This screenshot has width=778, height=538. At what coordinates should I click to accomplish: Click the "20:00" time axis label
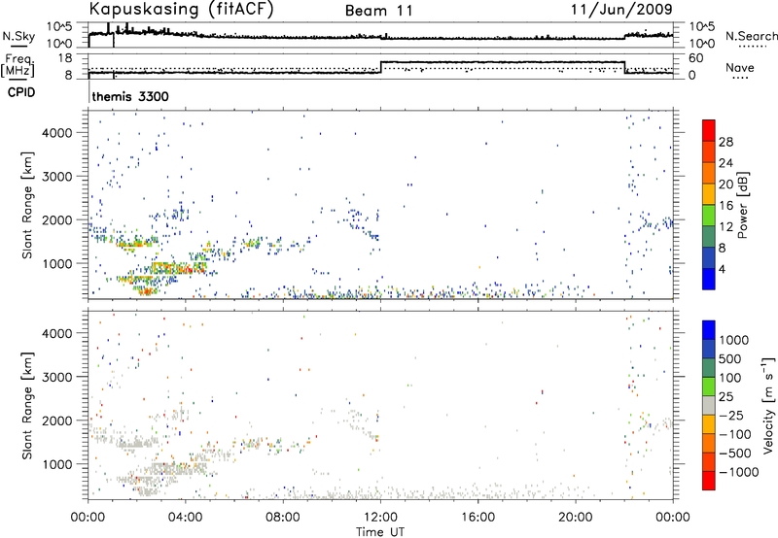(576, 518)
